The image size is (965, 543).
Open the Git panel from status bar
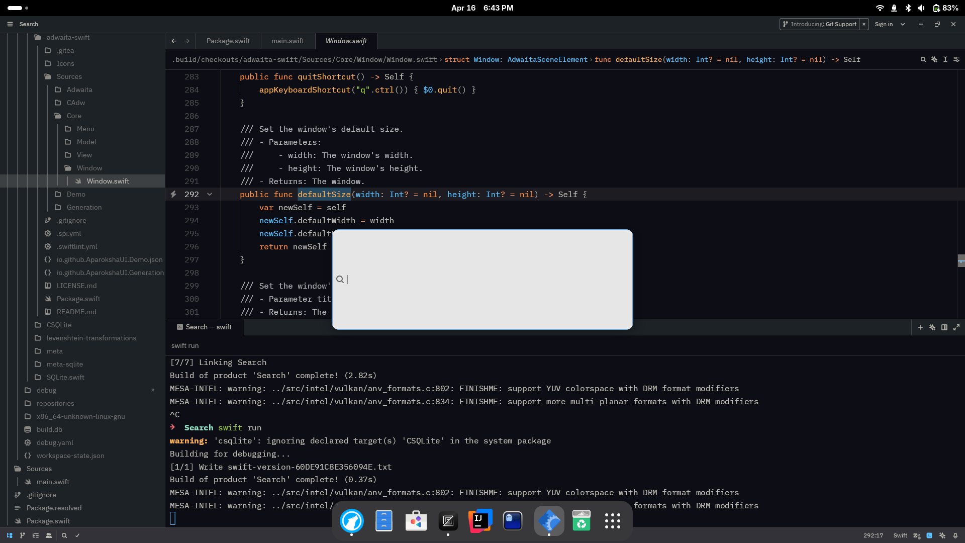pyautogui.click(x=22, y=535)
